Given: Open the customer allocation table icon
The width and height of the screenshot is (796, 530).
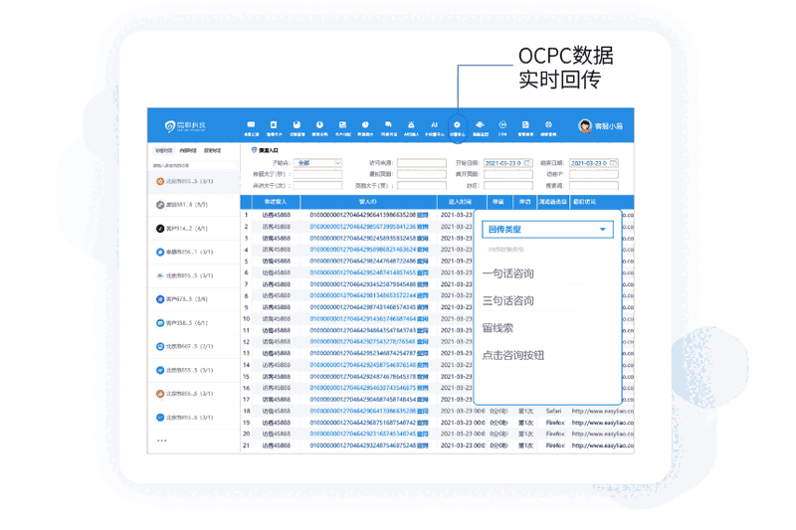Looking at the screenshot, I should tap(342, 124).
